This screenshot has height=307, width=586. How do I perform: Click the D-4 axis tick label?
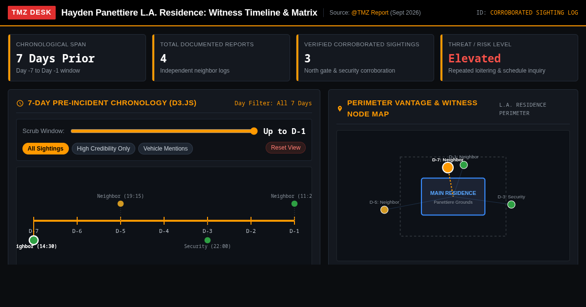(x=164, y=231)
